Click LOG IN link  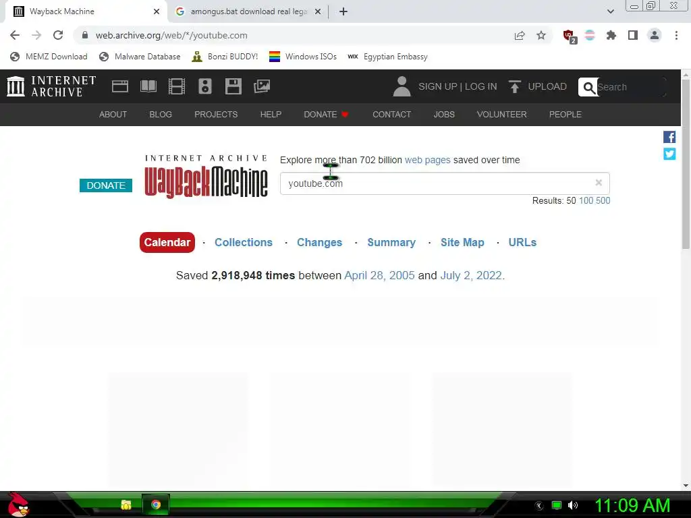pos(480,86)
